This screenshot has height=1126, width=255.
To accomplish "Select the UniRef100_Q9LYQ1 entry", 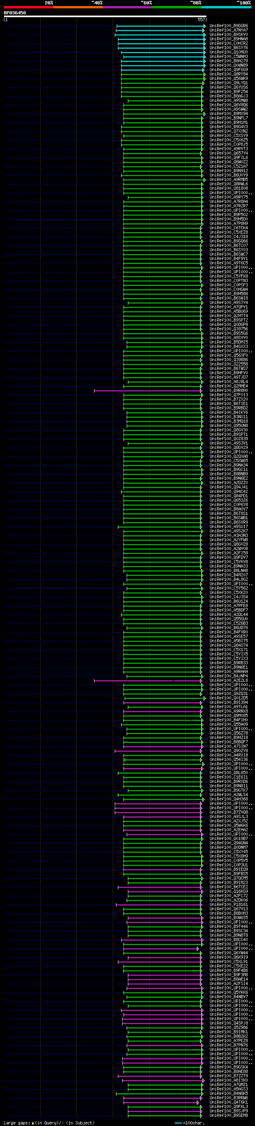I will [229, 83].
